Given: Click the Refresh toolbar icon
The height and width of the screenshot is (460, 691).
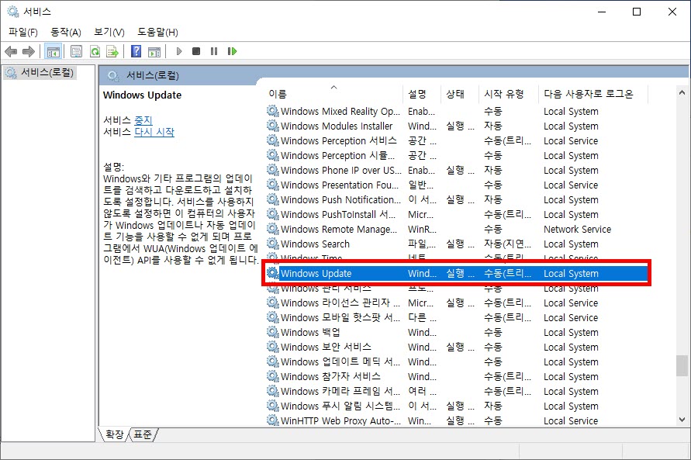Looking at the screenshot, I should point(95,51).
